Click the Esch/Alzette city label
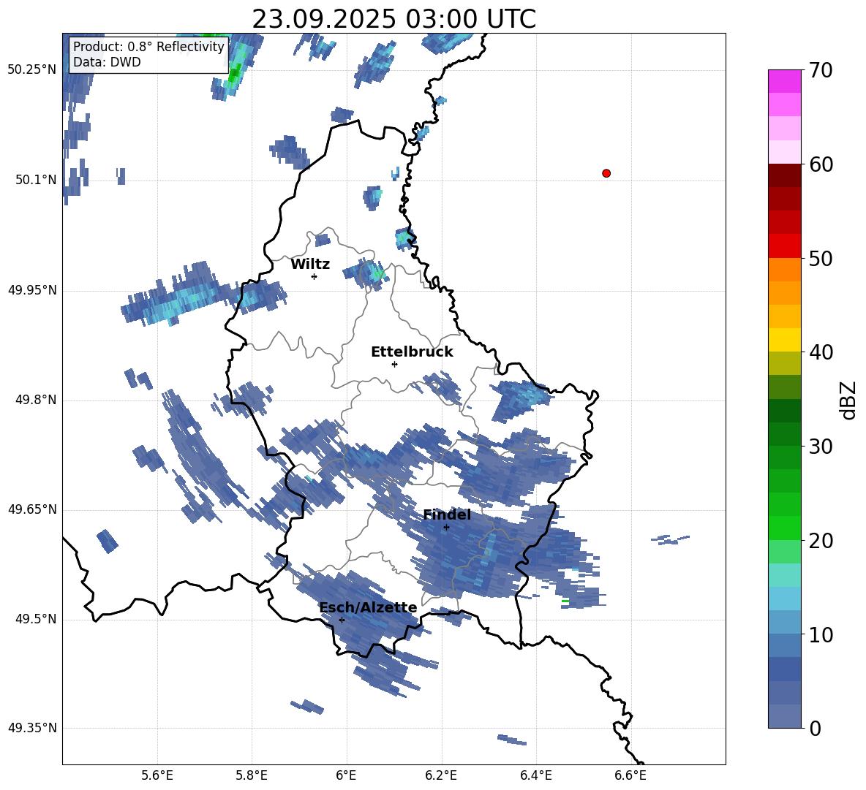Image resolution: width=866 pixels, height=790 pixels. (x=368, y=608)
